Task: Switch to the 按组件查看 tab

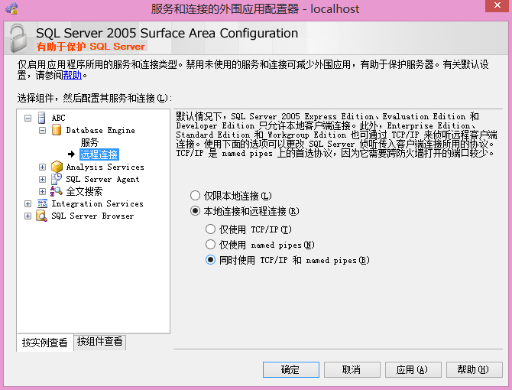Action: [x=99, y=342]
